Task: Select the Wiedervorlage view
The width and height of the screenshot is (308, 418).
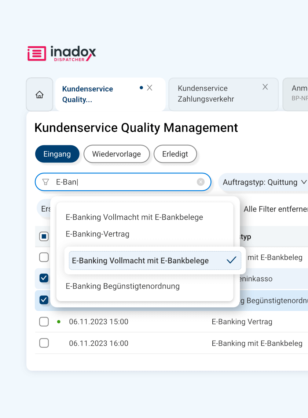Action: (x=117, y=154)
